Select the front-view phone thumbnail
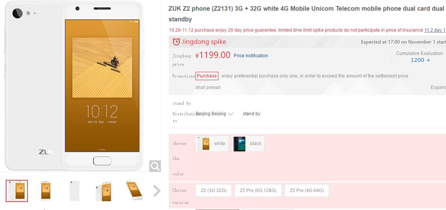This screenshot has height=210, width=446. (x=46, y=191)
